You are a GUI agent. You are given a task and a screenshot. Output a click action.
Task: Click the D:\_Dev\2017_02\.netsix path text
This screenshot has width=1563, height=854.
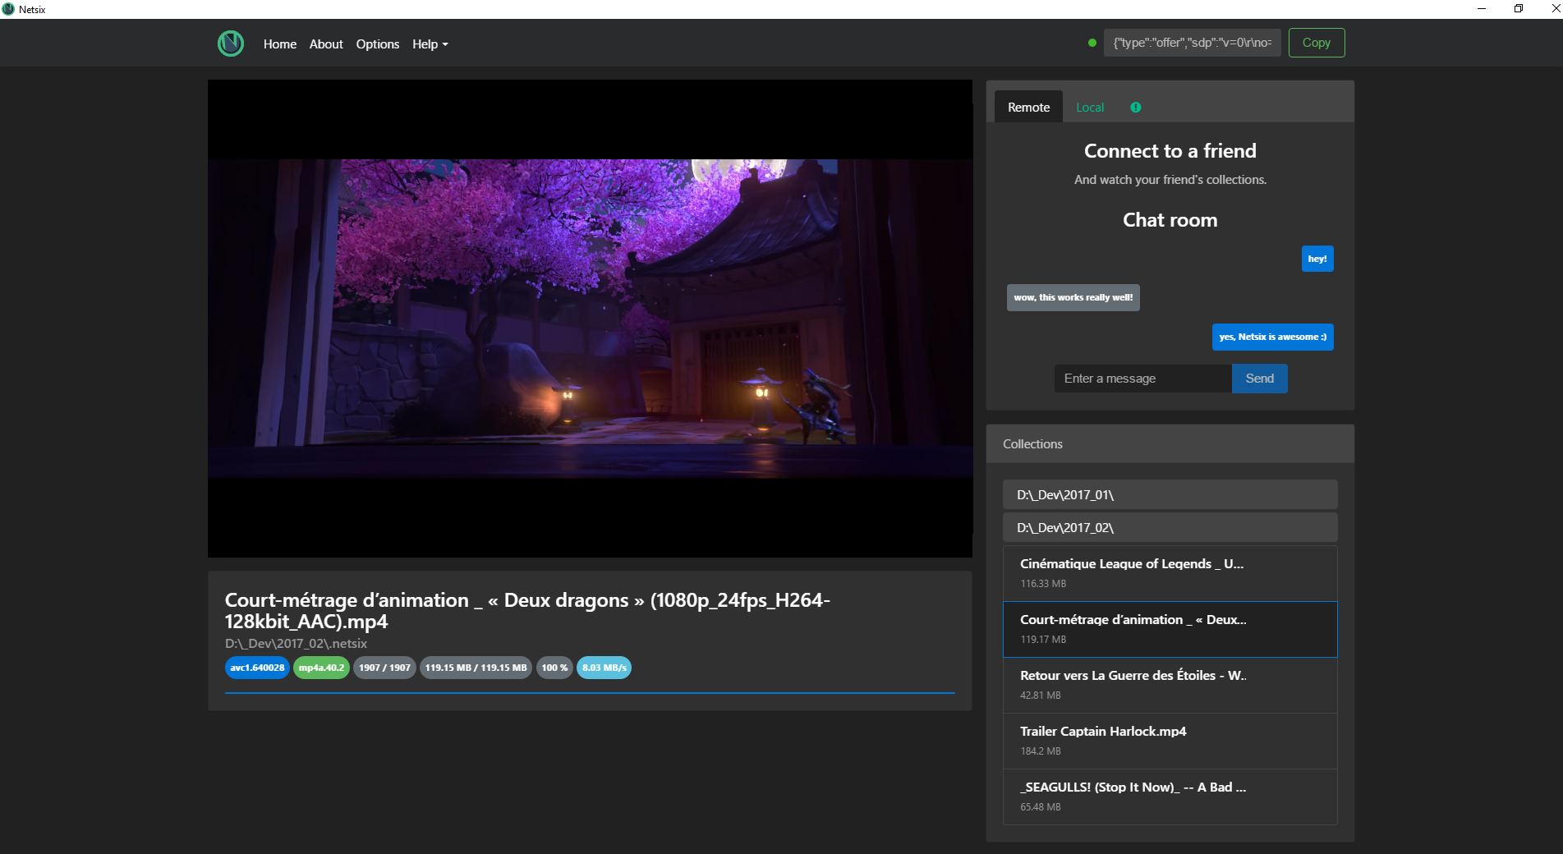[296, 644]
